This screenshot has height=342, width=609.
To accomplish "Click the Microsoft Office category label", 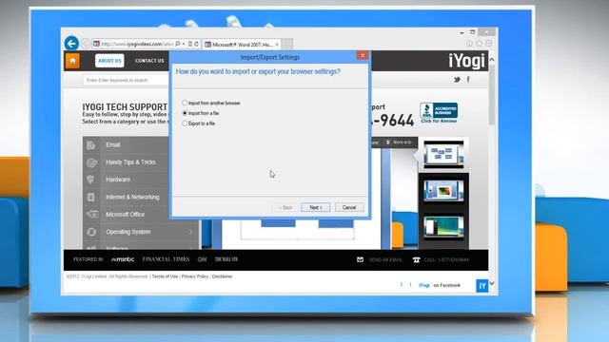I will tap(125, 215).
